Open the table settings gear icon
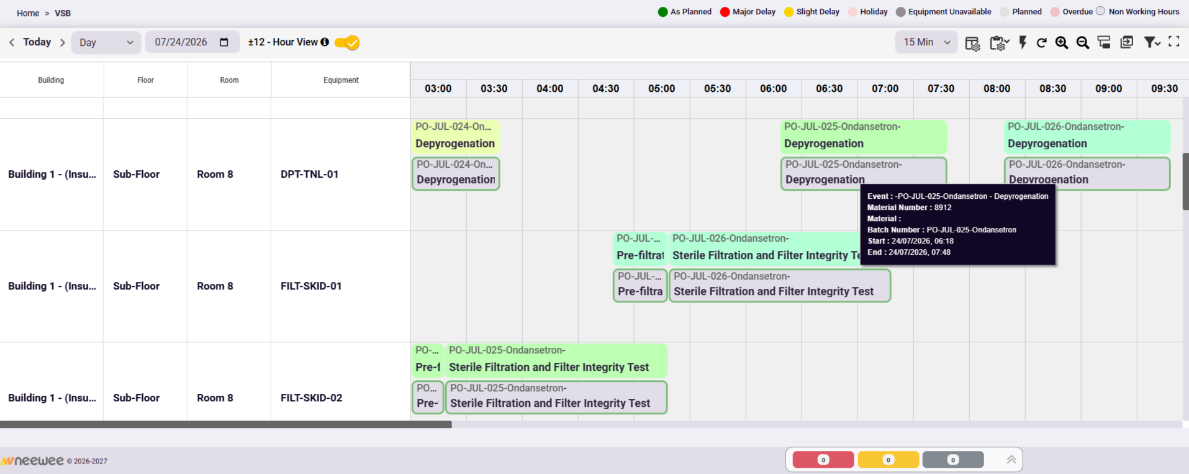This screenshot has height=474, width=1189. (972, 43)
